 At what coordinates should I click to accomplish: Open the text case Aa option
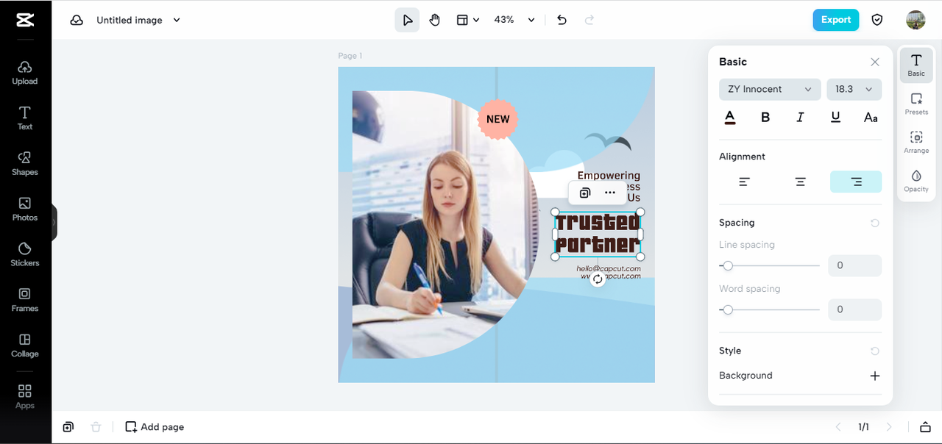[871, 118]
